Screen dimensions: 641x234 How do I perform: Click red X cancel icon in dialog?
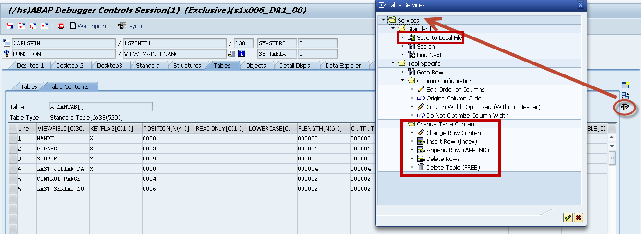coord(578,218)
